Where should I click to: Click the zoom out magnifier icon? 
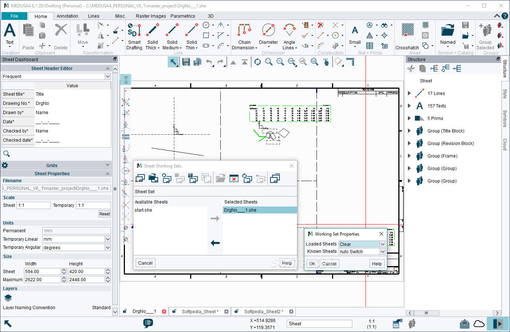280,62
